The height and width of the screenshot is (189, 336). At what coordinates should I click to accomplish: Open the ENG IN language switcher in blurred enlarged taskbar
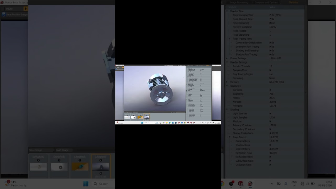[x=294, y=184]
